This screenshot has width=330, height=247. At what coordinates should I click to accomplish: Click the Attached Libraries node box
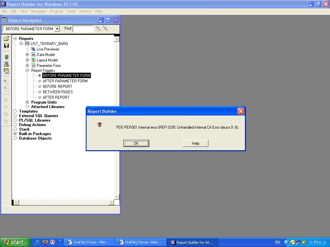(27, 106)
